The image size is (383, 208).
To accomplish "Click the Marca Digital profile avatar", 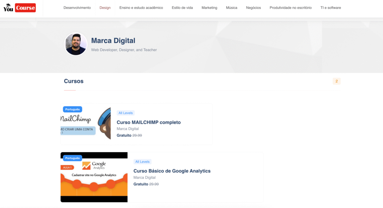I will pyautogui.click(x=76, y=44).
